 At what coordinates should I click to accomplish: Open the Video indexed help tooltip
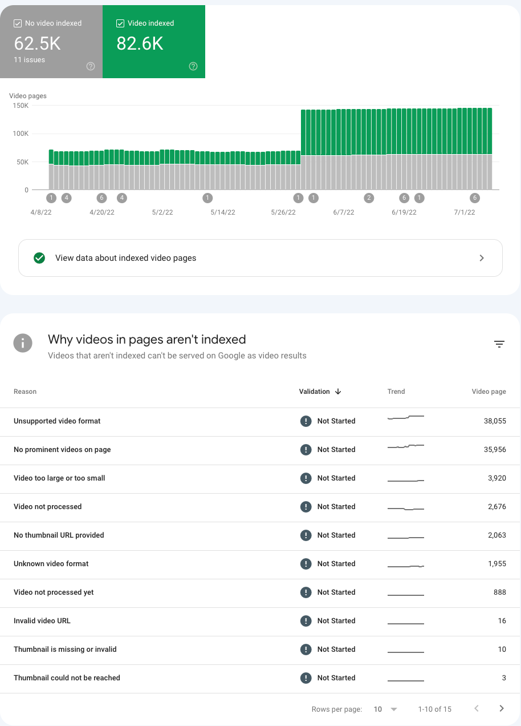tap(193, 66)
